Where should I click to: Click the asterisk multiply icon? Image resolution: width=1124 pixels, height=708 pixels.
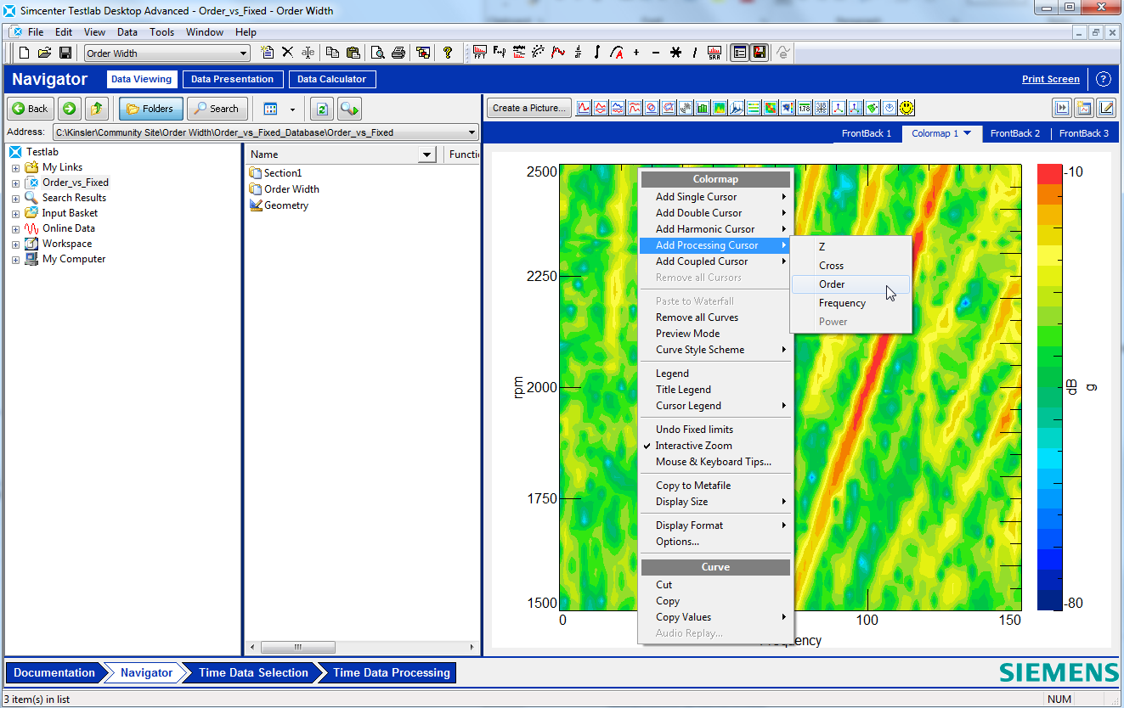(x=675, y=53)
